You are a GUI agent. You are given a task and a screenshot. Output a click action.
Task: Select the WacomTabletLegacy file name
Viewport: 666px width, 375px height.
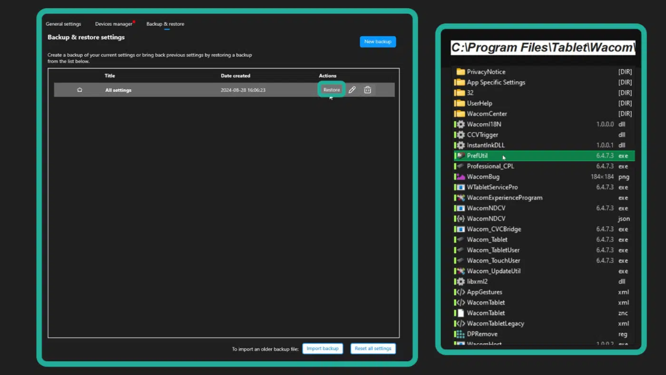tap(496, 323)
